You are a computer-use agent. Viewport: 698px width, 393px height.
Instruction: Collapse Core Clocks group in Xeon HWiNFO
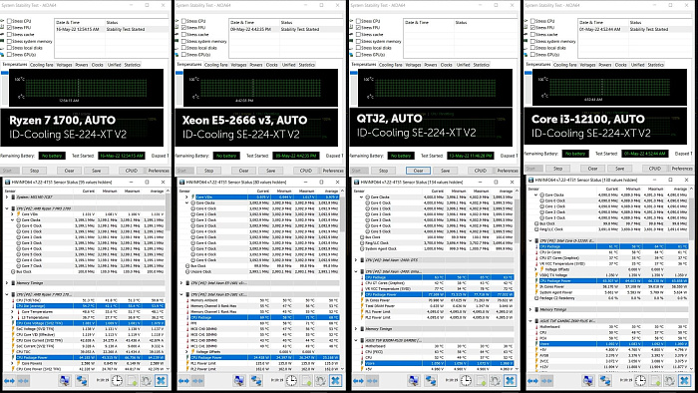187,202
